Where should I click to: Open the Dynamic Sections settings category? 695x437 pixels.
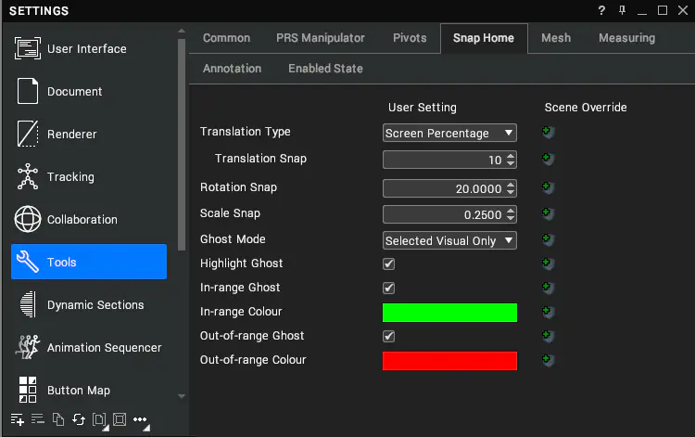(89, 305)
